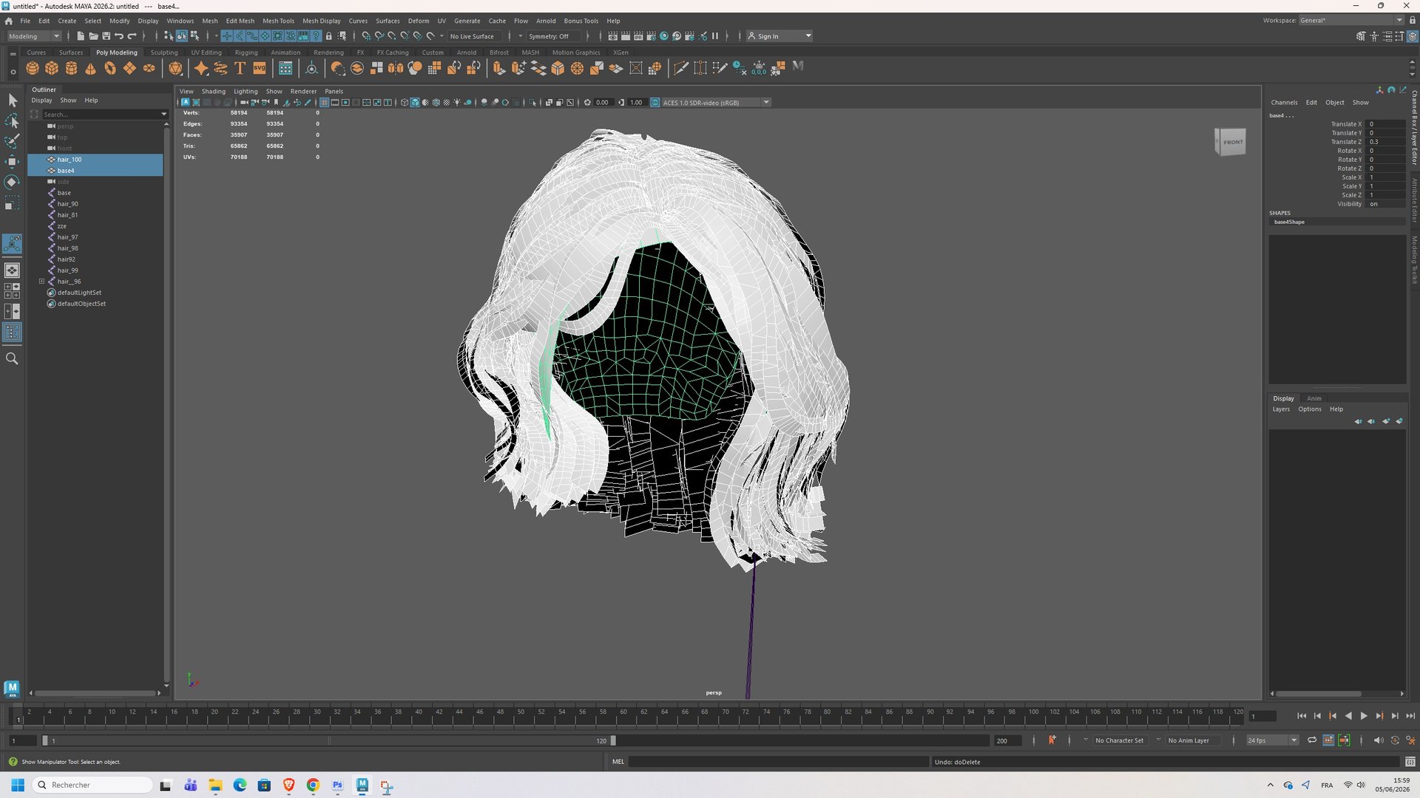The height and width of the screenshot is (798, 1420).
Task: Activate the Paint Selection tool in the toolbox
Action: [12, 141]
